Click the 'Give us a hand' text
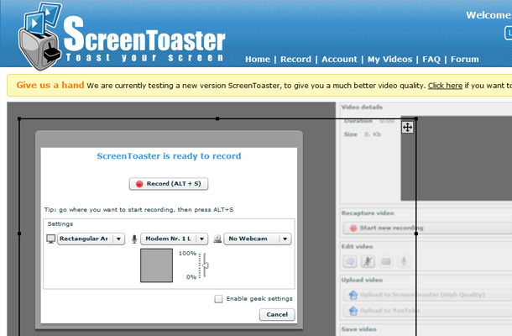Screen dimensions: 512x336 click(50, 85)
